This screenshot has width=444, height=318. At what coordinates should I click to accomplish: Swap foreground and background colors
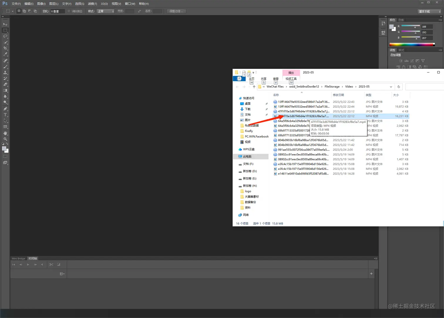7,144
